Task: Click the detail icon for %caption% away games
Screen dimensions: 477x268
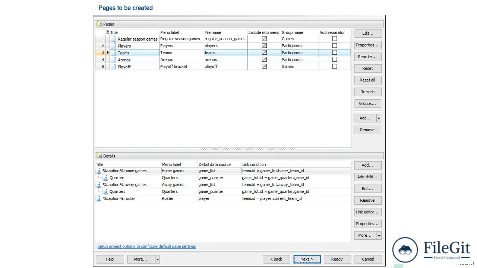Action: coord(98,185)
